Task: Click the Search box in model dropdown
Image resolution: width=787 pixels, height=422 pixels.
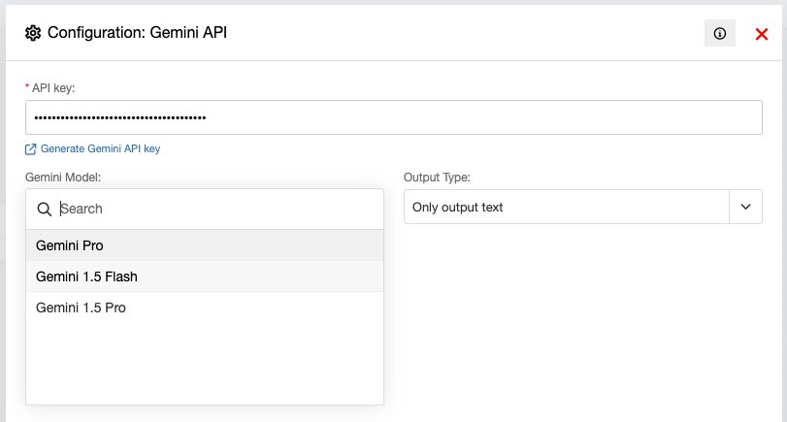Action: tap(205, 210)
